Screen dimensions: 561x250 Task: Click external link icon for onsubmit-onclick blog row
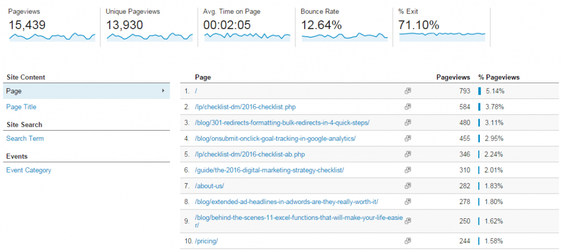[408, 138]
